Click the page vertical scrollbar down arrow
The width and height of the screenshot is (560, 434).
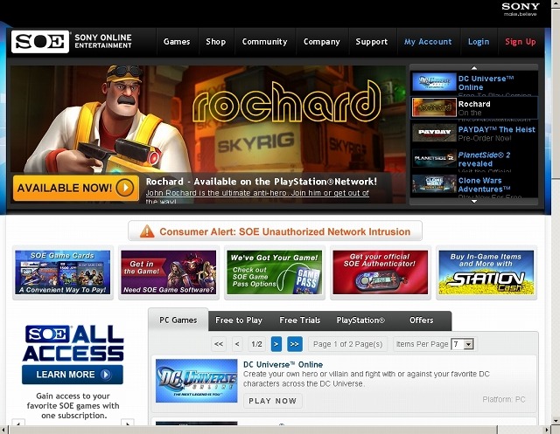tap(556, 421)
